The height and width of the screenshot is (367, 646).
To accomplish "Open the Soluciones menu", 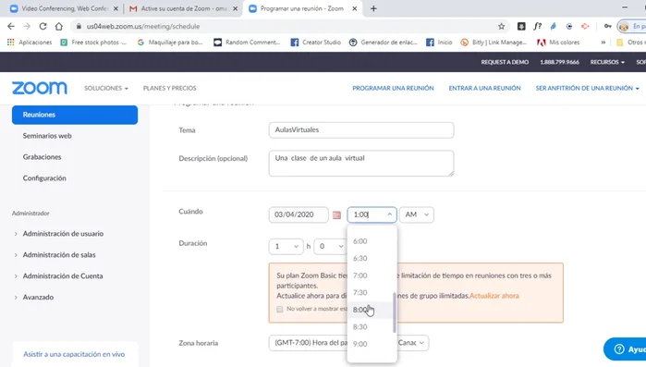I will pyautogui.click(x=106, y=88).
